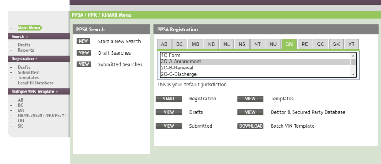Switch to the NT jurisdiction tab
Viewport: 381px width, 164px height.
click(257, 44)
